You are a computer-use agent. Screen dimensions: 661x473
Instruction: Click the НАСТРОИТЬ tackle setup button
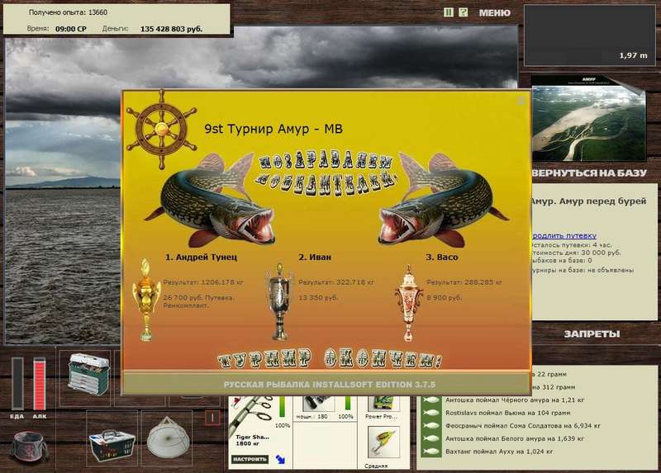click(x=250, y=459)
